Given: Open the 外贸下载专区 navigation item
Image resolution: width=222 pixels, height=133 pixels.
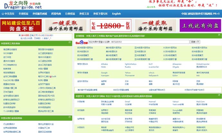Looking at the screenshot, I should coord(100,14).
